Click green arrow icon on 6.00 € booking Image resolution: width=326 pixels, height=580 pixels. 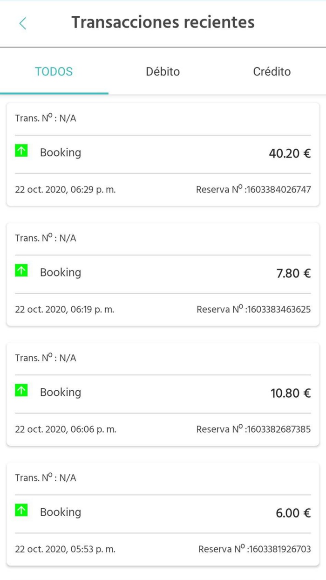coord(21,510)
